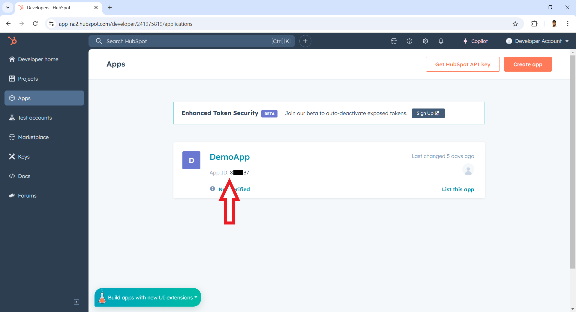Open Chrome profile avatar
The image size is (576, 312).
(x=554, y=24)
